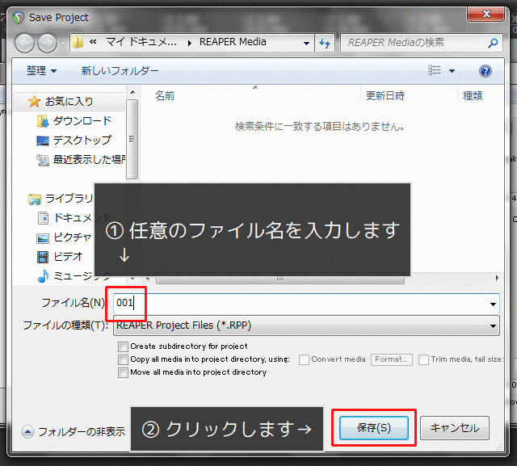Click 新しいフォルダー in toolbar
This screenshot has height=466, width=517.
click(x=120, y=71)
